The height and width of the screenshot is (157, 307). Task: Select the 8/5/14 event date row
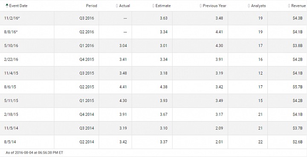153,142
